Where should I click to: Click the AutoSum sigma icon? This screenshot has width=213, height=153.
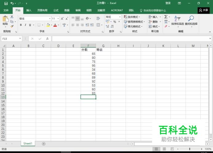point(166,17)
